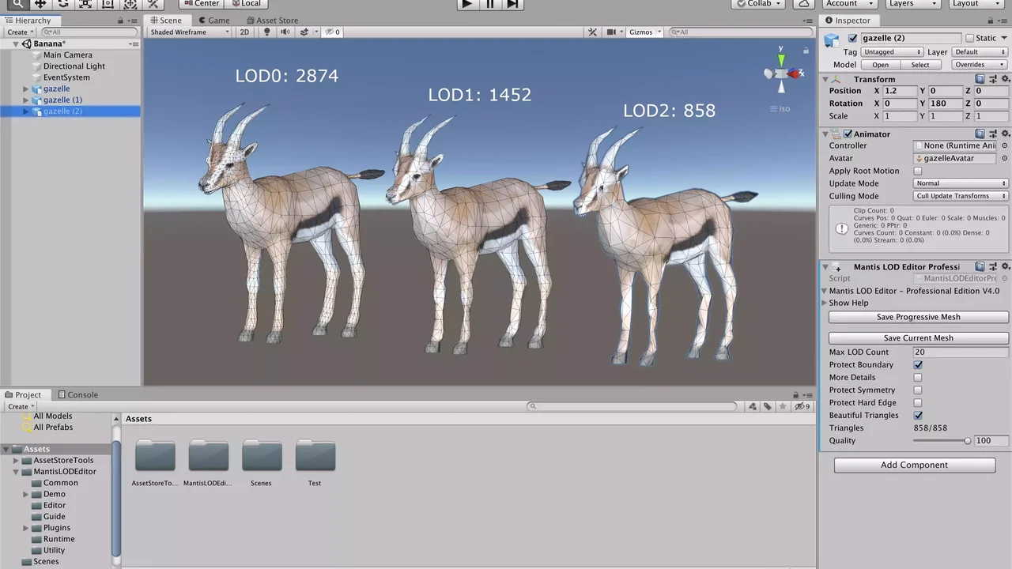The image size is (1012, 569).
Task: Select the Rect transform tool
Action: click(108, 4)
